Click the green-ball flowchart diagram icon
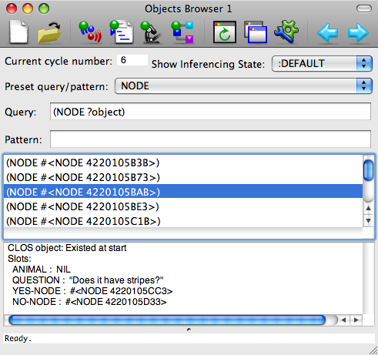 click(182, 32)
